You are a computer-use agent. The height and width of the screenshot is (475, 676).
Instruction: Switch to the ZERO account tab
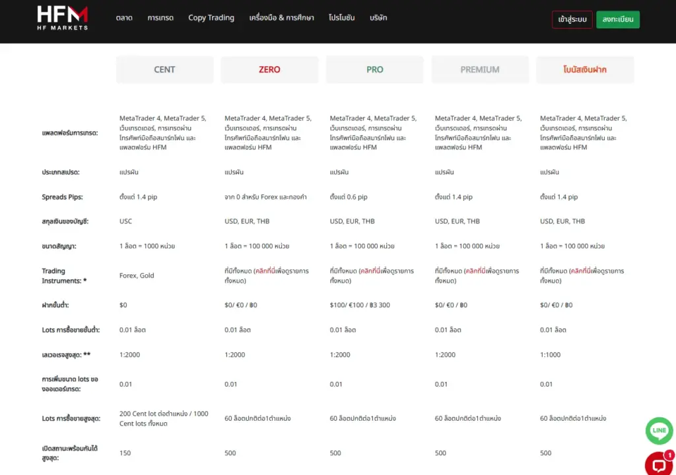(269, 69)
